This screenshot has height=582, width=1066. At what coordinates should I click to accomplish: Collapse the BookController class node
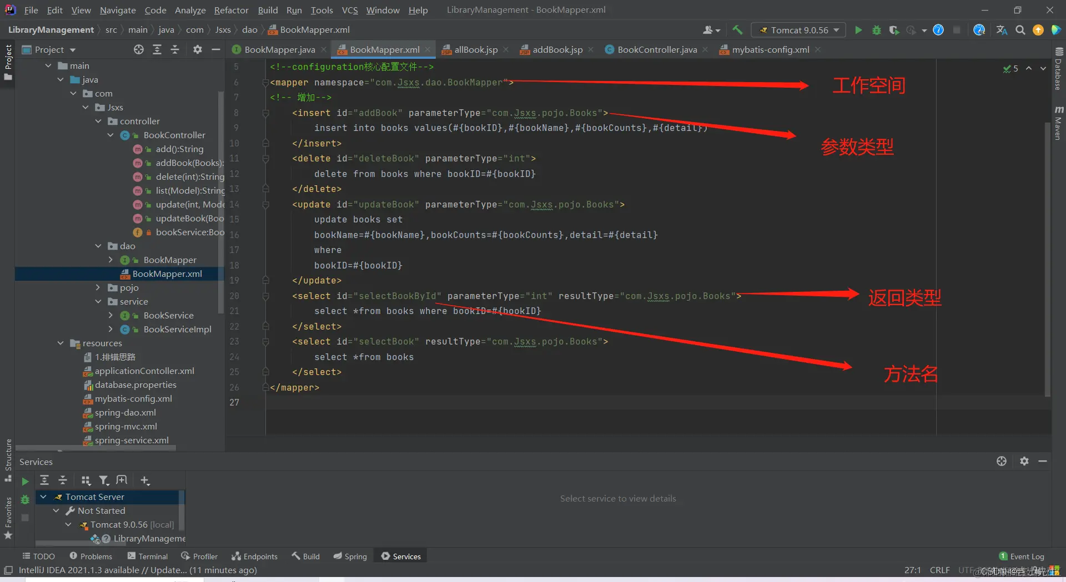[x=110, y=135]
